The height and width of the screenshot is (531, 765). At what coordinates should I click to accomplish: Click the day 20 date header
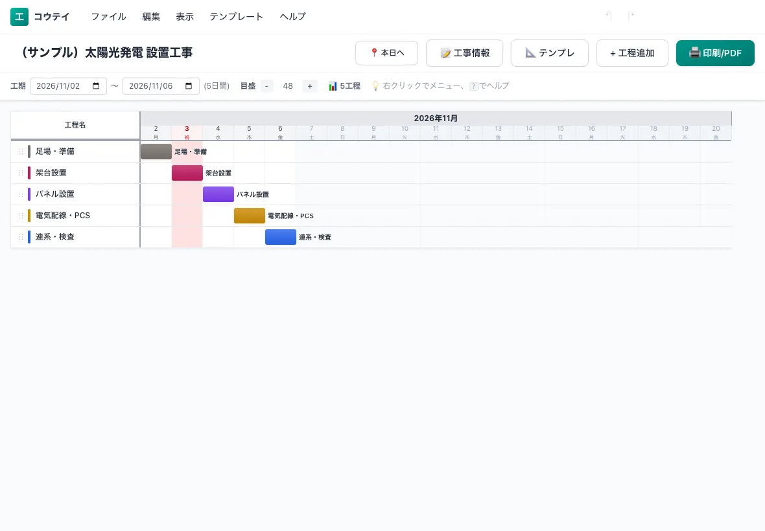(716, 133)
